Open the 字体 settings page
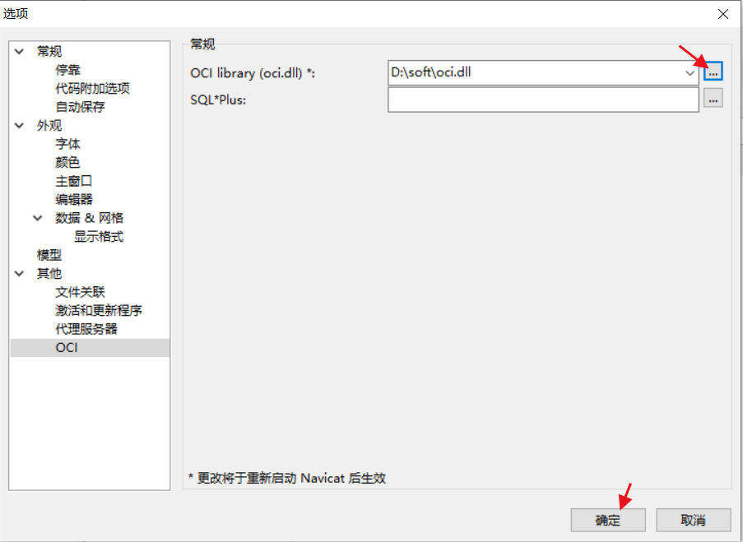Screen dimensions: 743x542 (68, 144)
